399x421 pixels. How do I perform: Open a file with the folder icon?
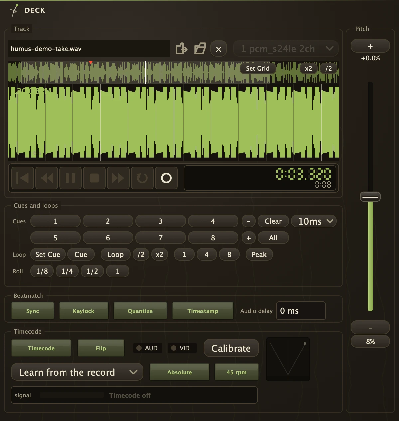pos(200,49)
